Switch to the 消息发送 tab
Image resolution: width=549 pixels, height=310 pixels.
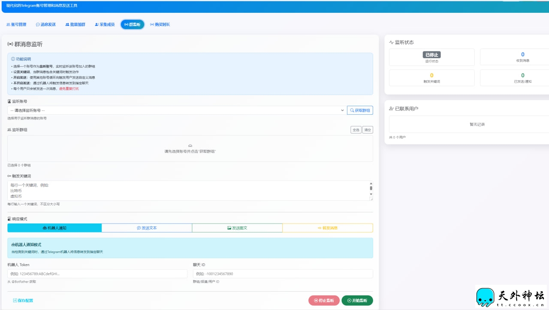[x=46, y=24]
